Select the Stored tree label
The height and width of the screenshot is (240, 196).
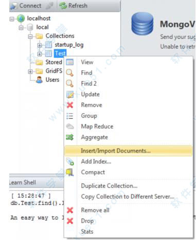click(x=54, y=62)
